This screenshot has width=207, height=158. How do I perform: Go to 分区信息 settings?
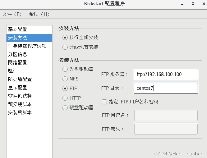point(17,54)
